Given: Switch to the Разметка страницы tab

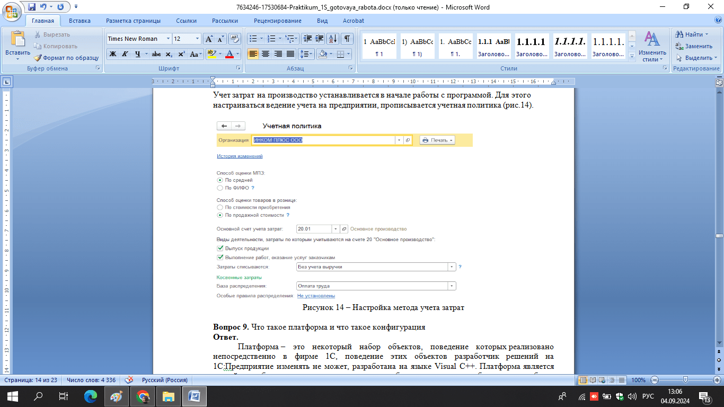Looking at the screenshot, I should (x=133, y=21).
